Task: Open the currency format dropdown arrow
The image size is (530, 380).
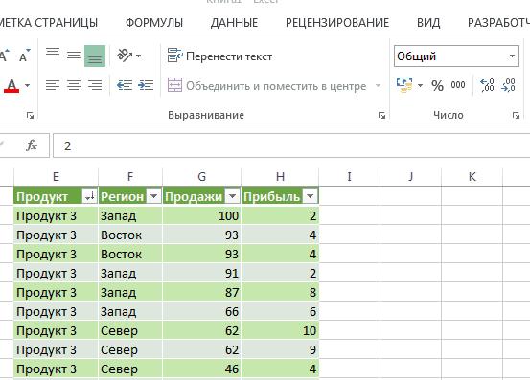Action: (420, 85)
